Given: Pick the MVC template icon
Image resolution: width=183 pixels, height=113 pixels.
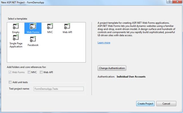Looking at the screenshot, I should click(x=50, y=26).
